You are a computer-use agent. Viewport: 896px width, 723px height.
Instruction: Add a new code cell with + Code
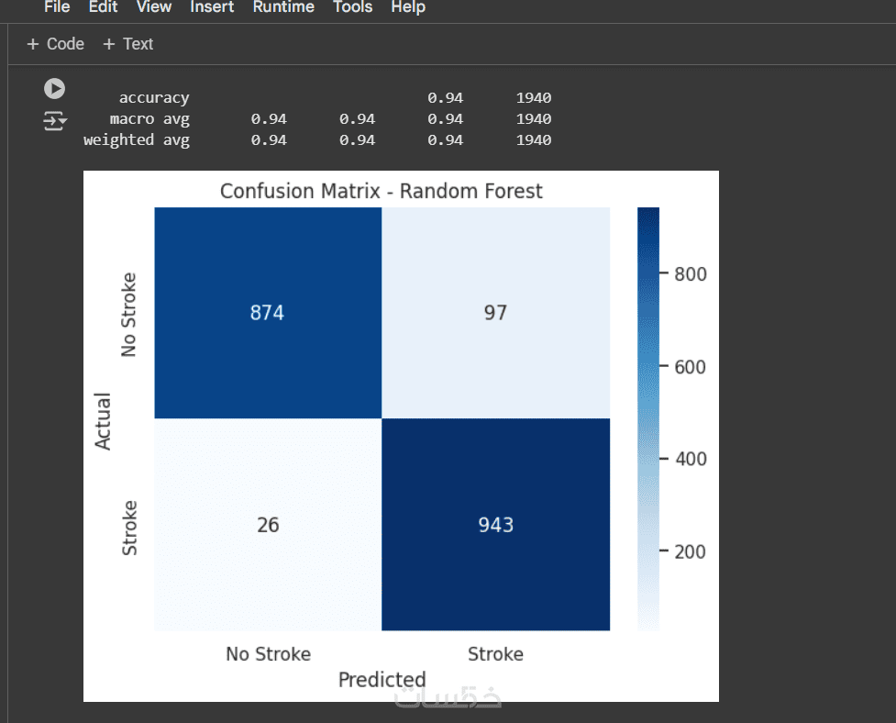[x=56, y=44]
